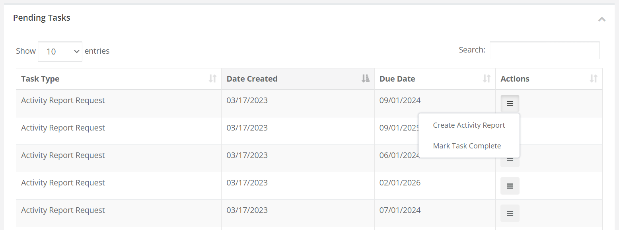Collapse the Pending Tasks panel
This screenshot has width=619, height=230.
click(602, 19)
